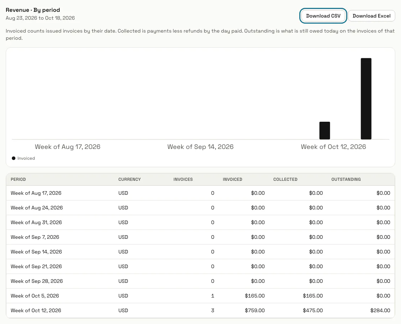Click the date range 'Aug 23, 2026 to Oct 18, 2026'
This screenshot has width=401, height=324.
click(40, 18)
